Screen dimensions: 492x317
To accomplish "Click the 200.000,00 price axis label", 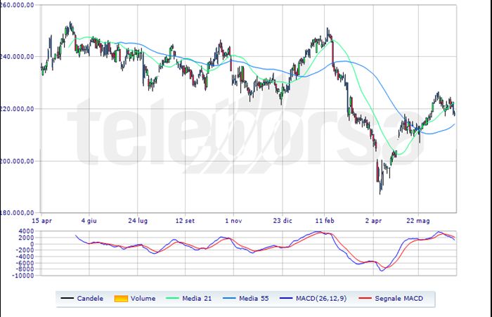I will [x=17, y=161].
